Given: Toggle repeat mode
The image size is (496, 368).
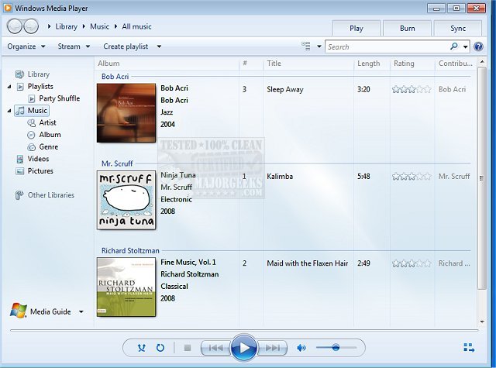Looking at the screenshot, I should coord(160,348).
